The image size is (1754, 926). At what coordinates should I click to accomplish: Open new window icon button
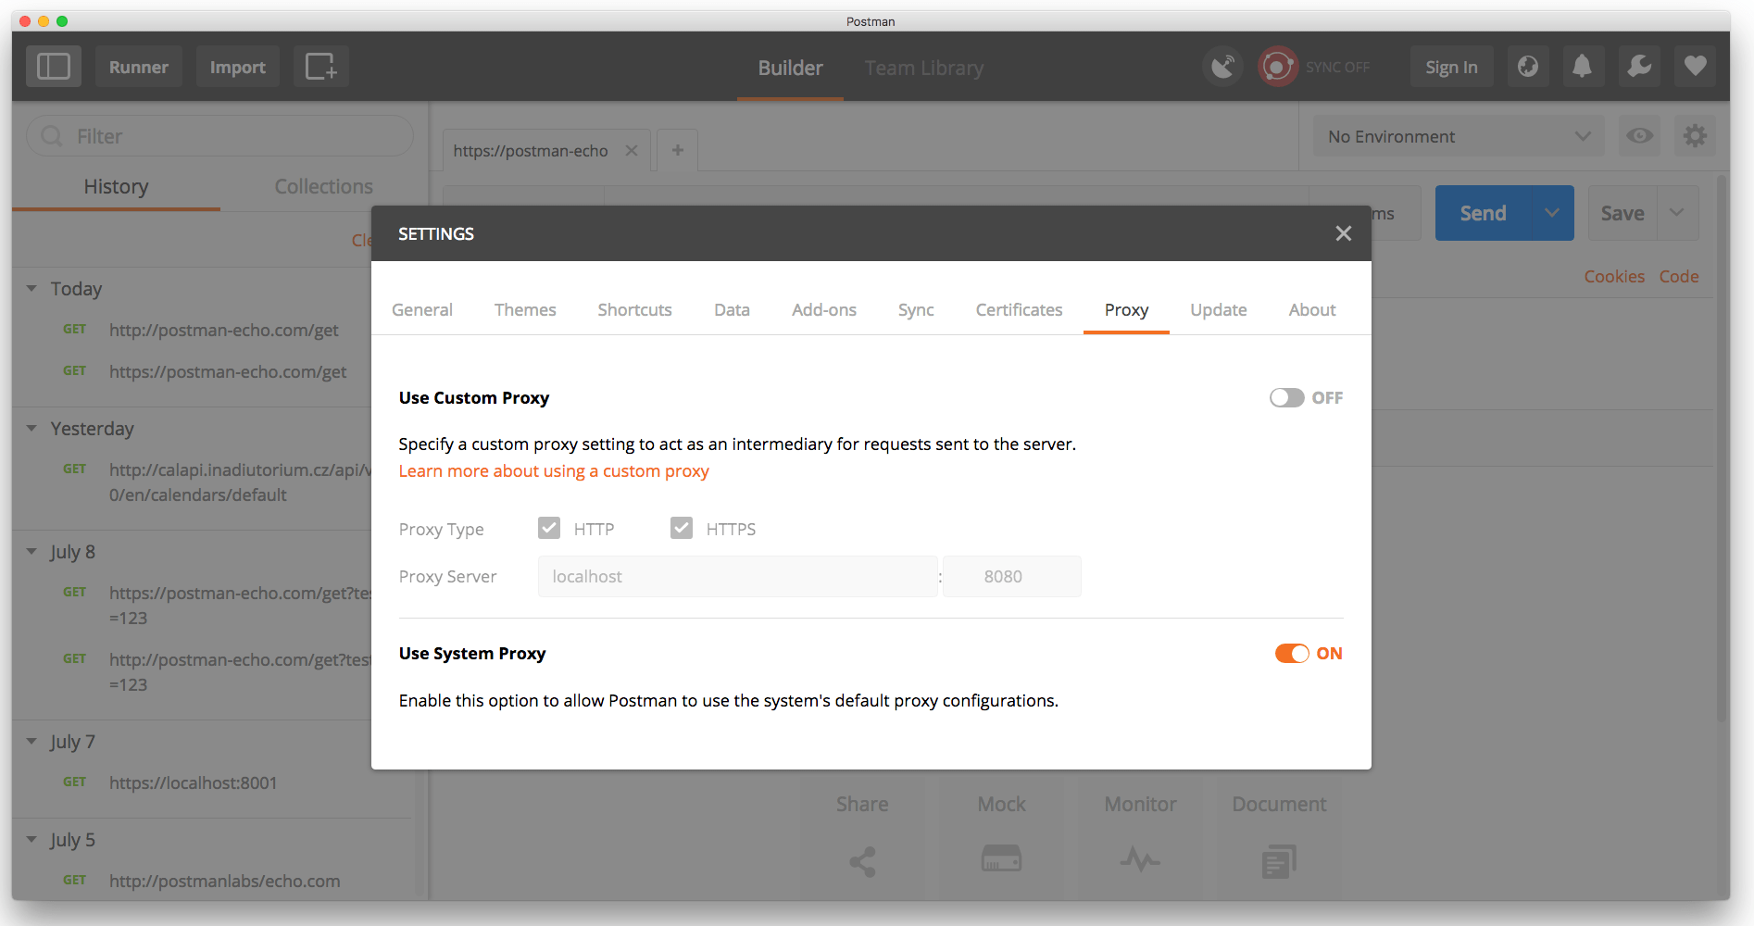(321, 67)
